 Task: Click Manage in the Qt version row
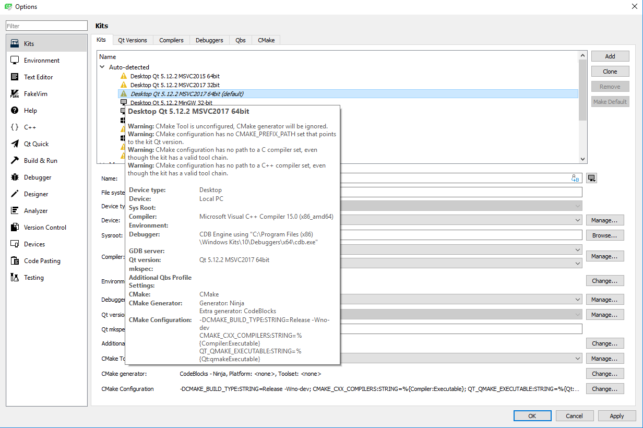(605, 315)
